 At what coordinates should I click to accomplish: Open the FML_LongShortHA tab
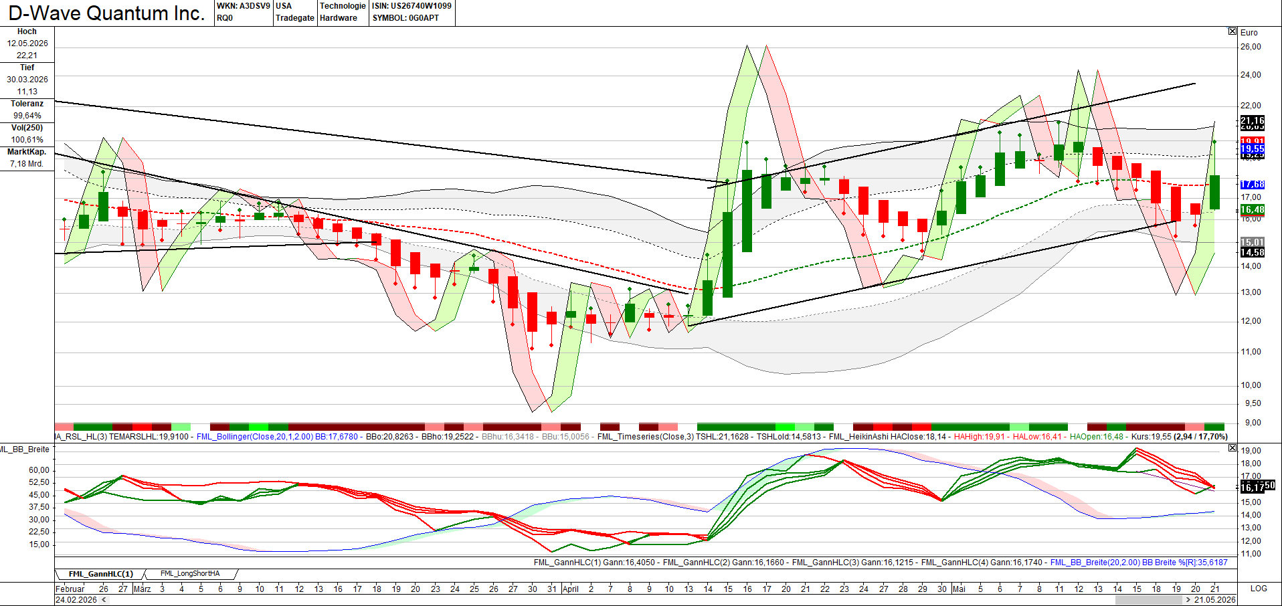pos(190,574)
